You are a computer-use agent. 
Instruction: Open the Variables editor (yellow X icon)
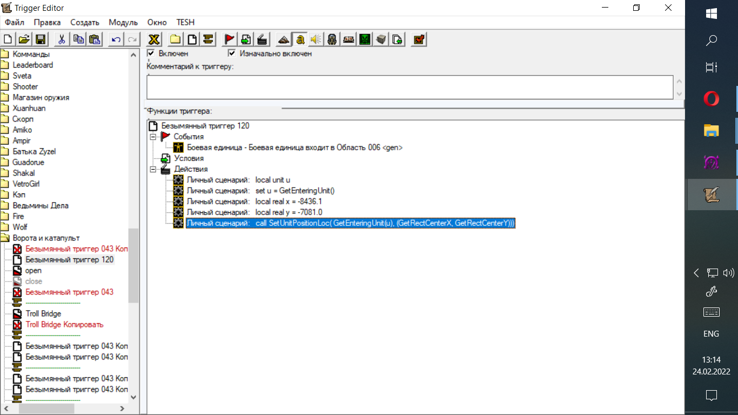point(154,39)
